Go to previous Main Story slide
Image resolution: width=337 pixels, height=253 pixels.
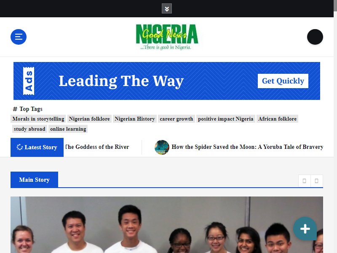(304, 181)
